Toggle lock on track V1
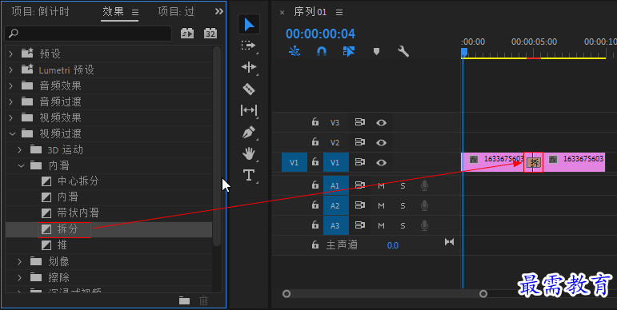This screenshot has width=617, height=310. coord(315,161)
